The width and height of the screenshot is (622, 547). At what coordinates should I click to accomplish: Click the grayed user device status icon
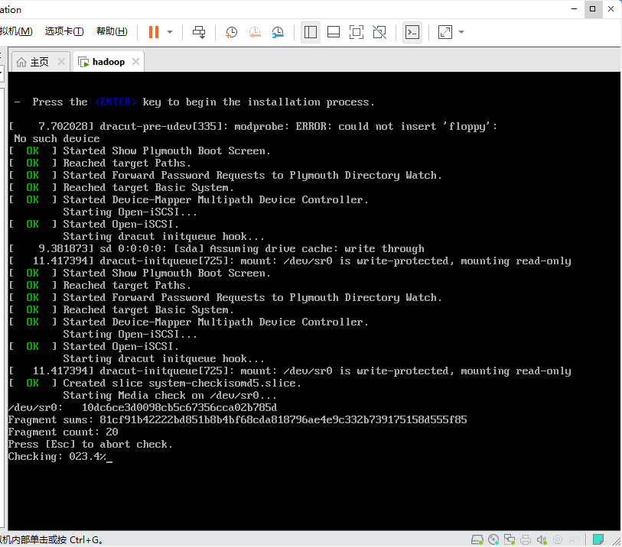click(574, 539)
